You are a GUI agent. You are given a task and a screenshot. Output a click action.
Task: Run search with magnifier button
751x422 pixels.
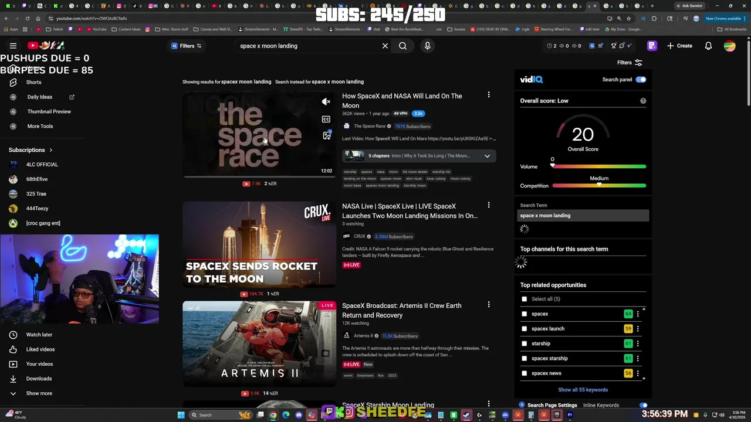(x=402, y=46)
